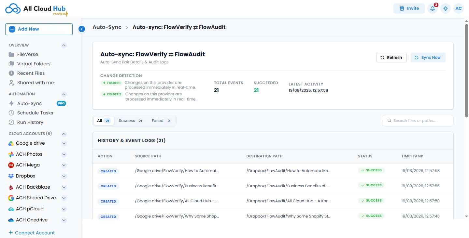Open FileVerse in the sidebar

[28, 54]
